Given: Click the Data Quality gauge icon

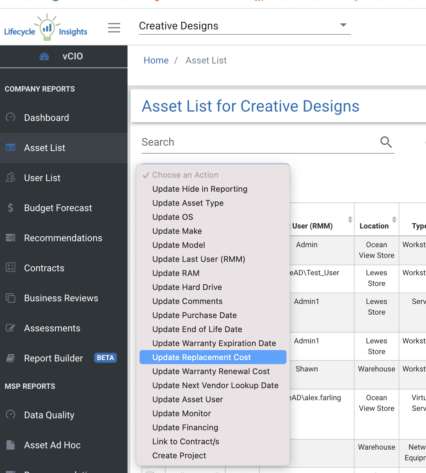Looking at the screenshot, I should click(11, 415).
